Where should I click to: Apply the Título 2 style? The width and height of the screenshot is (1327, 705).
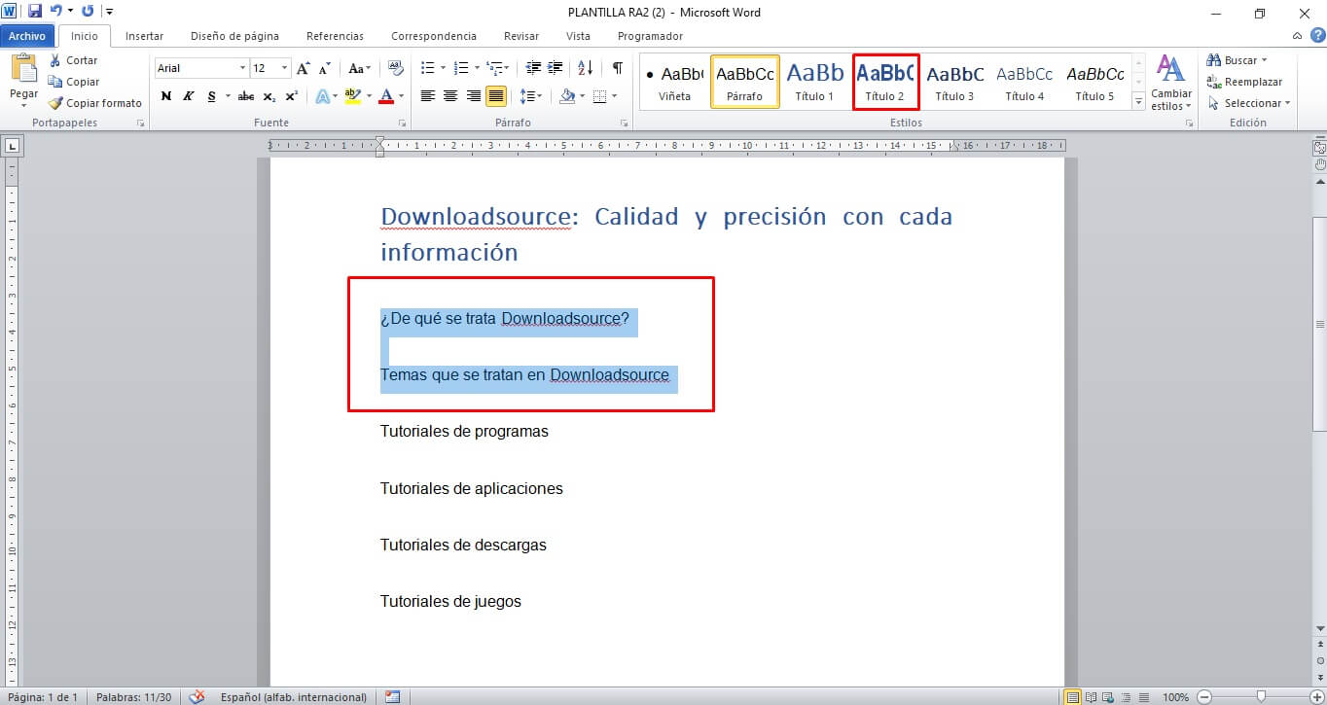pos(885,82)
